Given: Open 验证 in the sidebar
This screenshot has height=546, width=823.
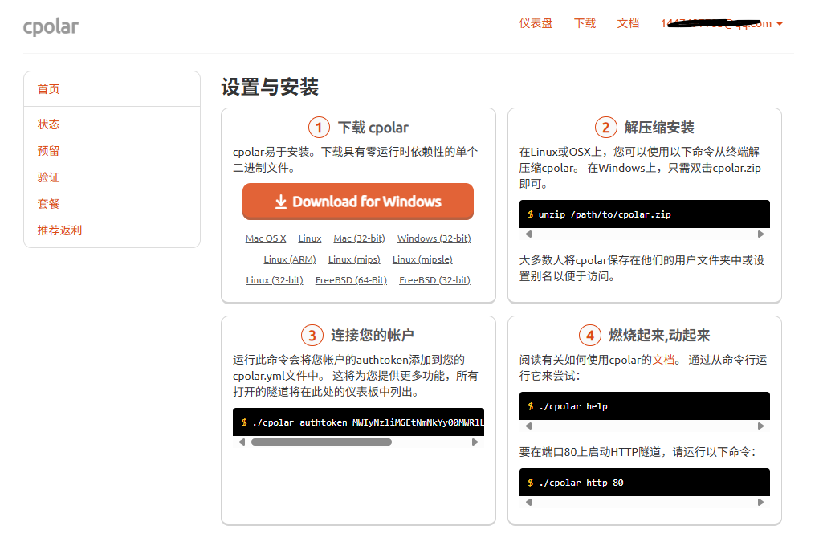Looking at the screenshot, I should pos(48,177).
